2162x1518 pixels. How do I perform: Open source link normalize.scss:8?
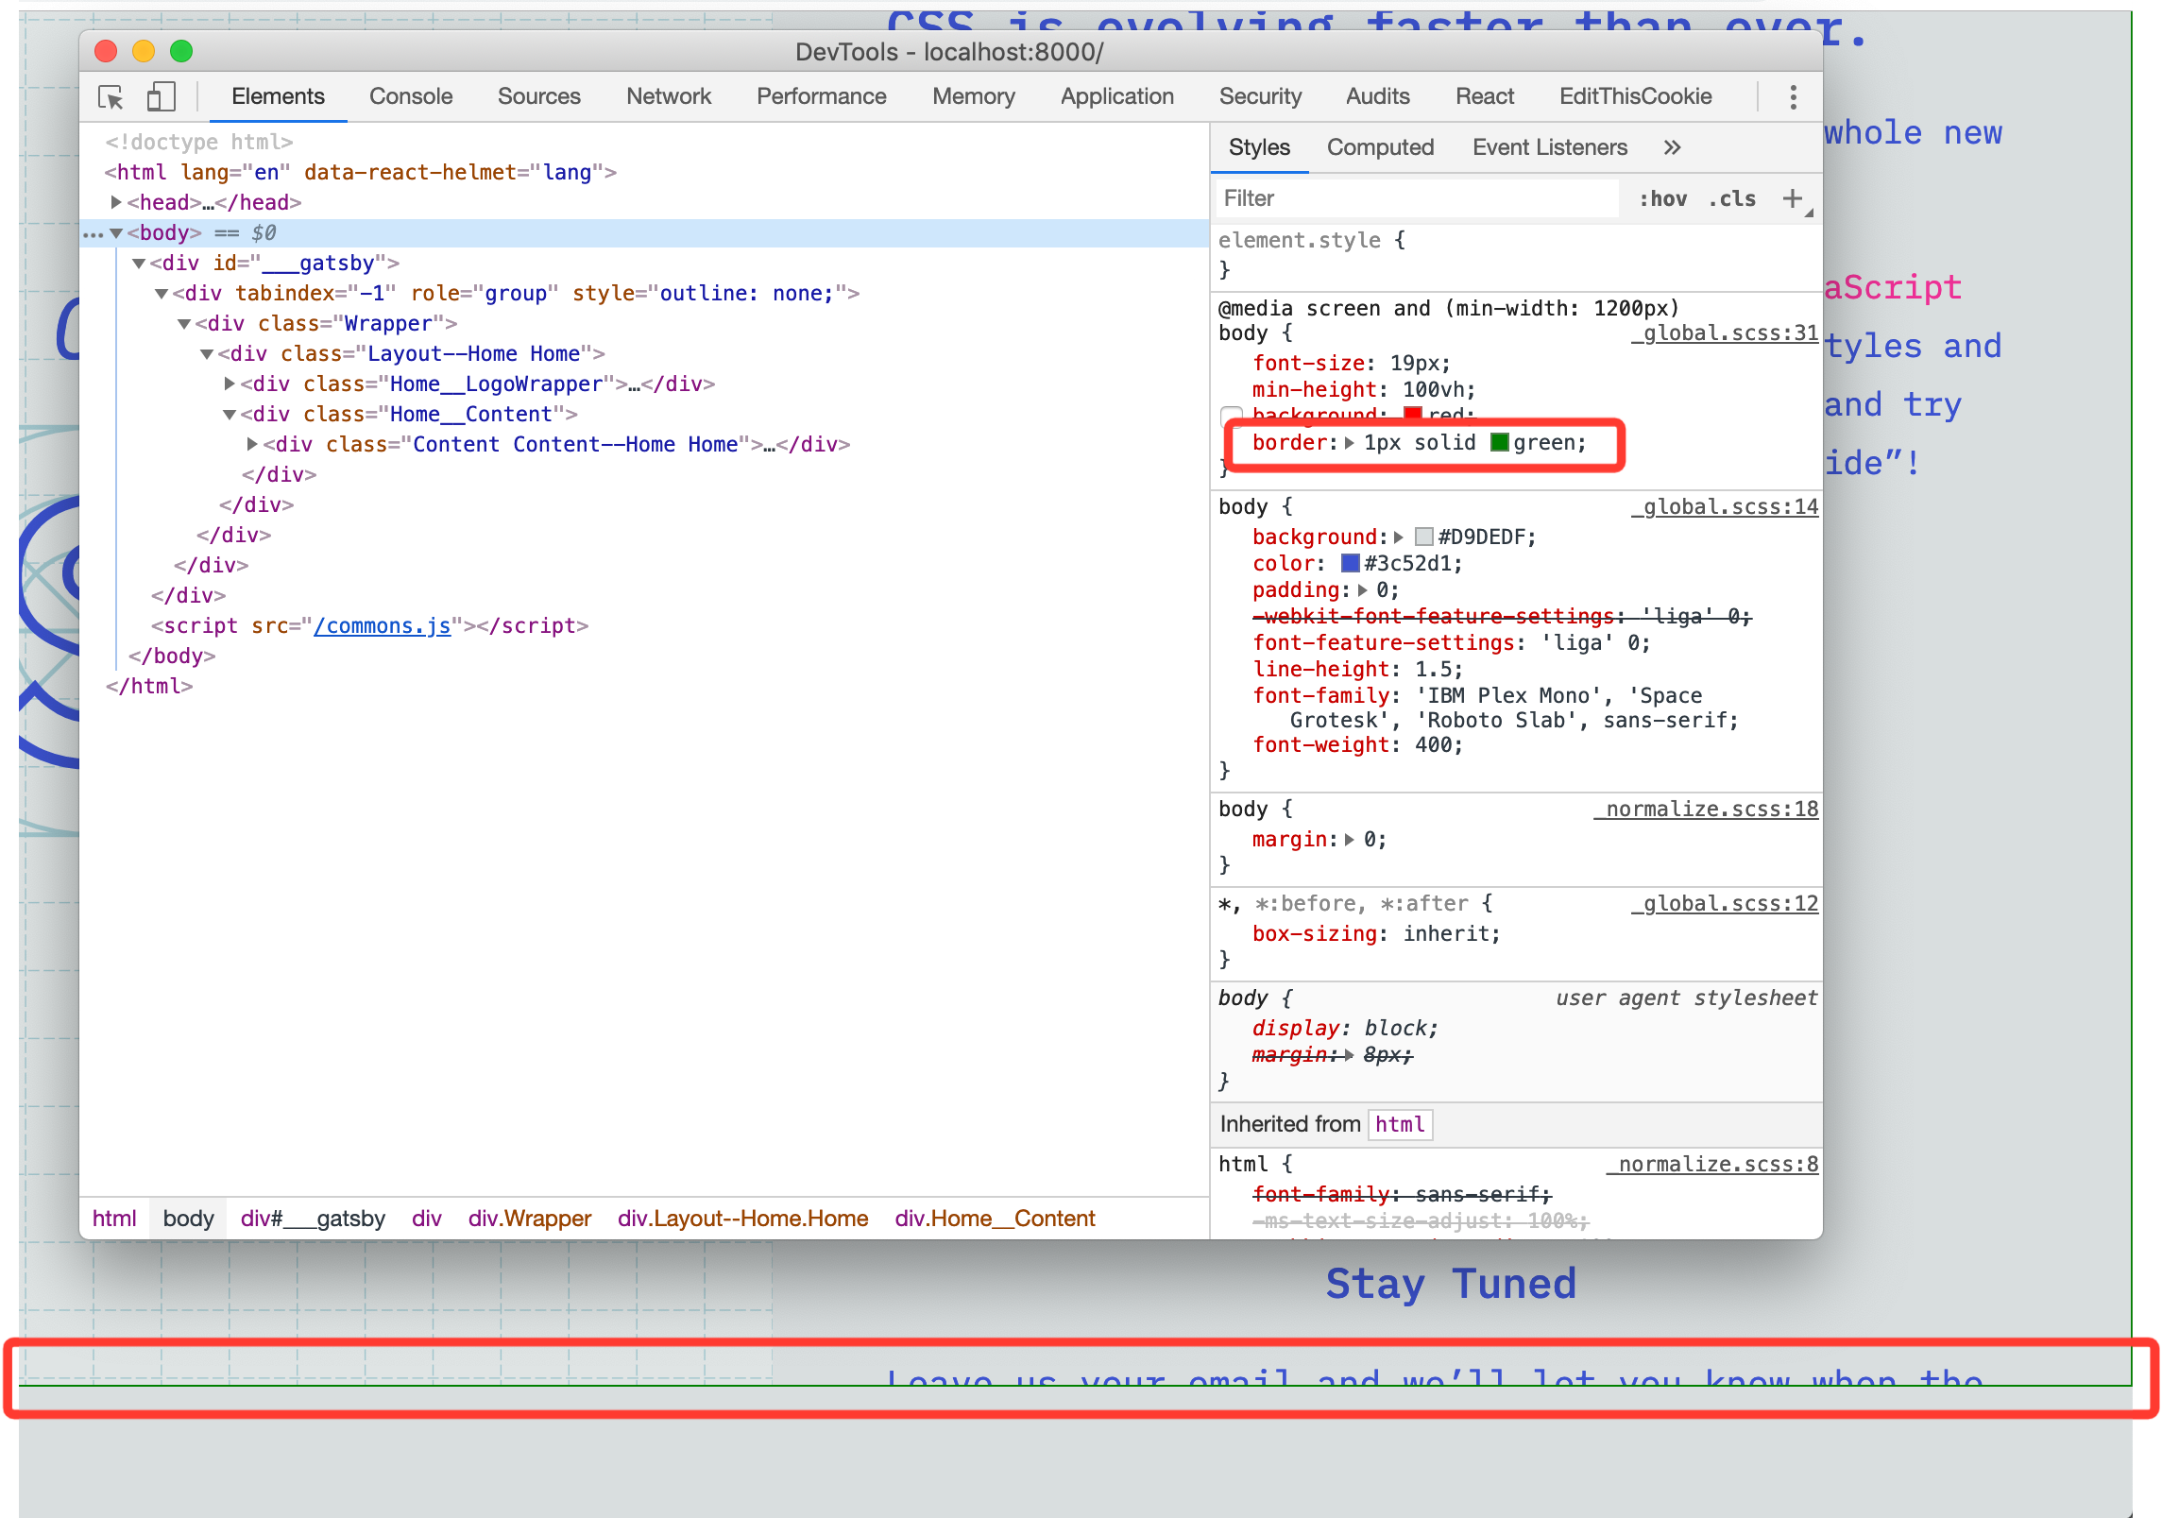coord(1711,1165)
